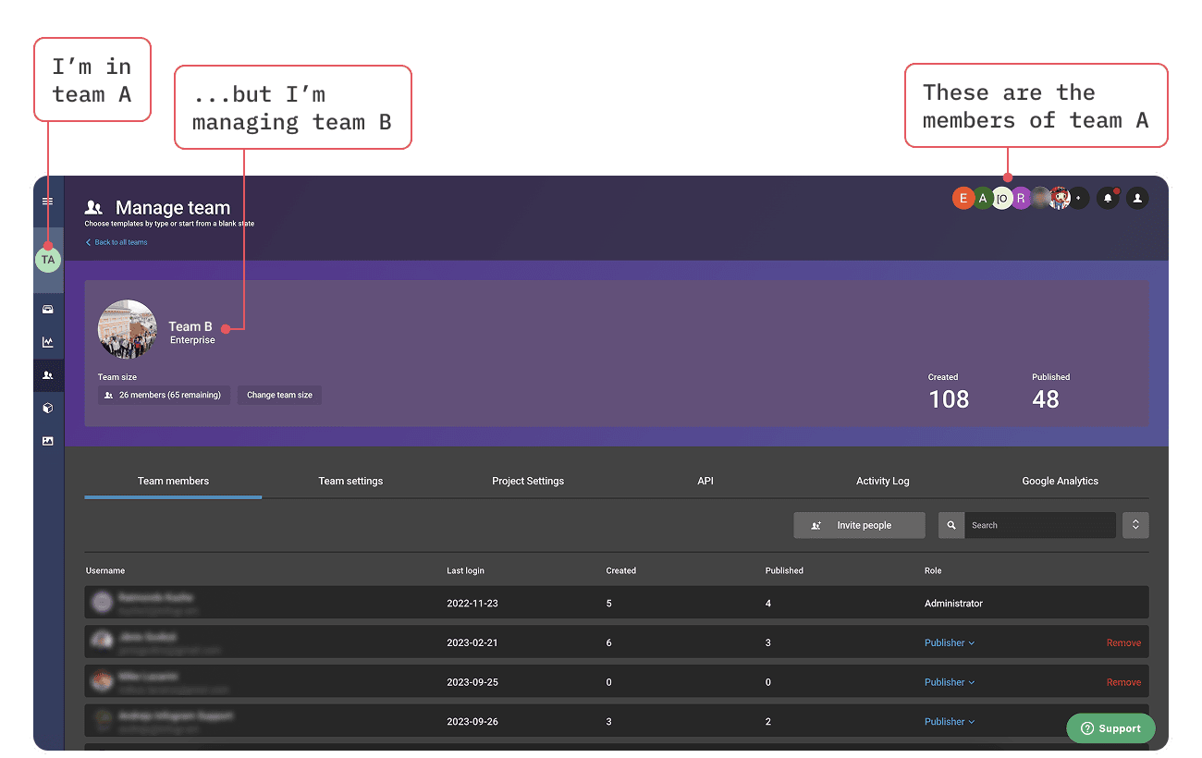Click the Change team size button
The width and height of the screenshot is (1202, 758).
[279, 395]
